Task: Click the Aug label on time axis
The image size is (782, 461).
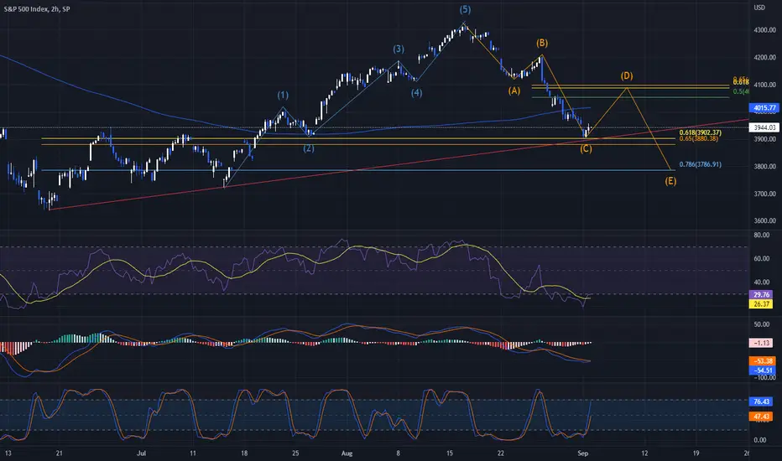Action: [x=347, y=453]
